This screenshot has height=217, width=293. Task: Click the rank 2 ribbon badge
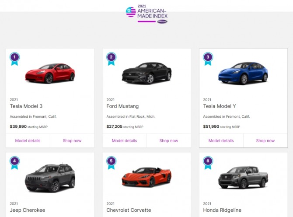pyautogui.click(x=112, y=58)
